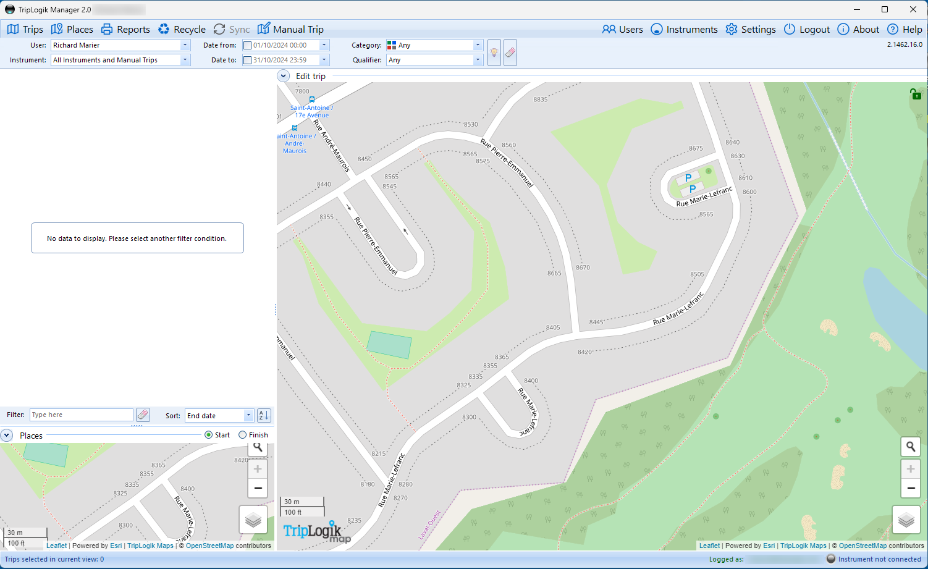Open the Date to calendar dropdown
Screen dimensions: 928x569
[x=324, y=60]
